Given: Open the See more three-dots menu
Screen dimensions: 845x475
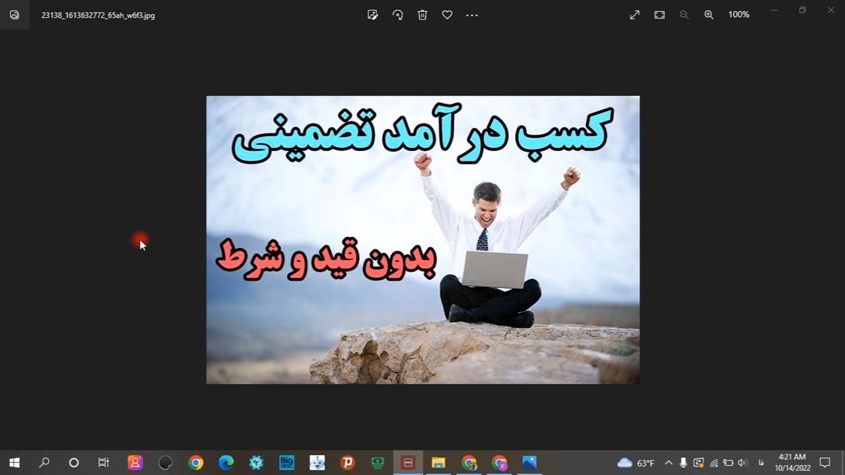Looking at the screenshot, I should point(472,15).
